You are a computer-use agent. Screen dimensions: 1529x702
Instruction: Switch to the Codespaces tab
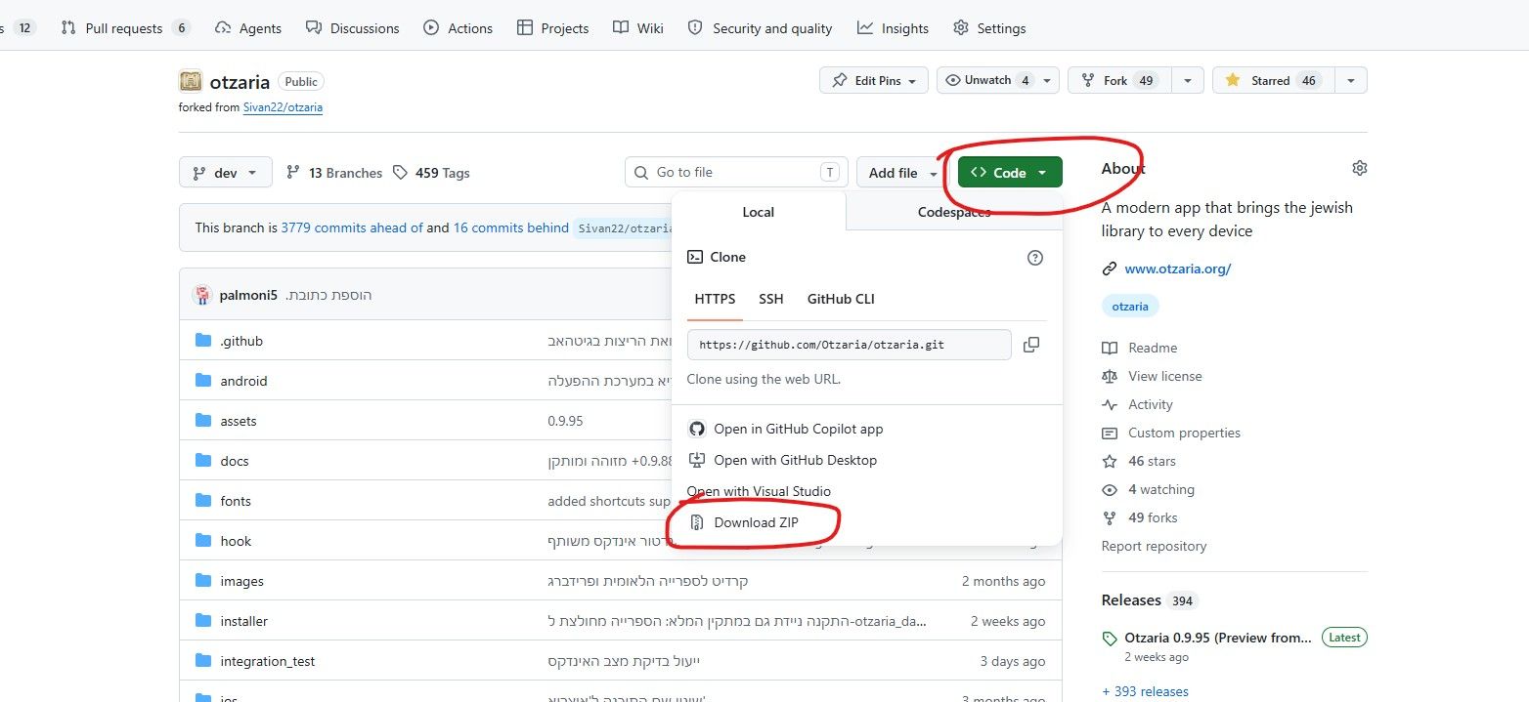click(x=954, y=212)
